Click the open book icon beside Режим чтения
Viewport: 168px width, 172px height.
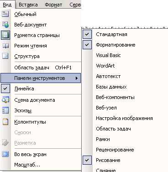pos(5,46)
